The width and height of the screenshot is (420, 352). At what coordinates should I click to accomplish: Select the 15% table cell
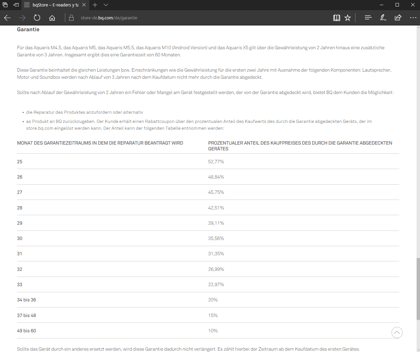(213, 315)
